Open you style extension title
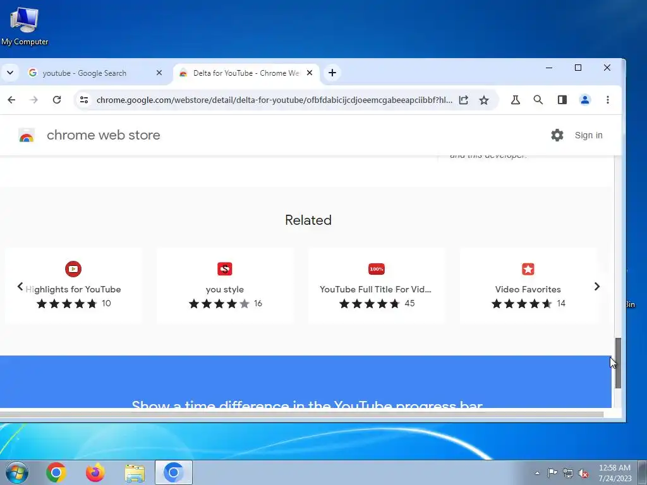The width and height of the screenshot is (647, 485). [225, 289]
